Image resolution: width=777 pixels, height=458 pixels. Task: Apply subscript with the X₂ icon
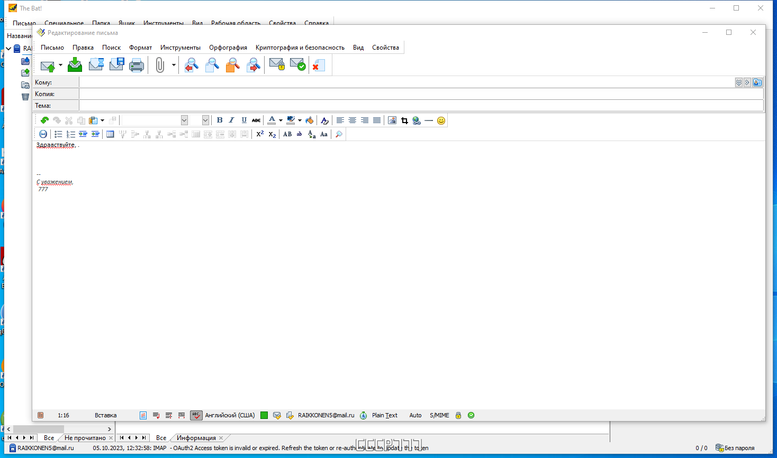click(x=272, y=134)
